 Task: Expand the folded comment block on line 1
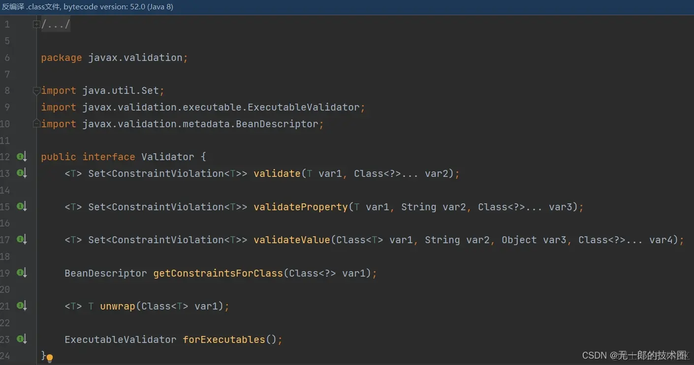pyautogui.click(x=36, y=25)
